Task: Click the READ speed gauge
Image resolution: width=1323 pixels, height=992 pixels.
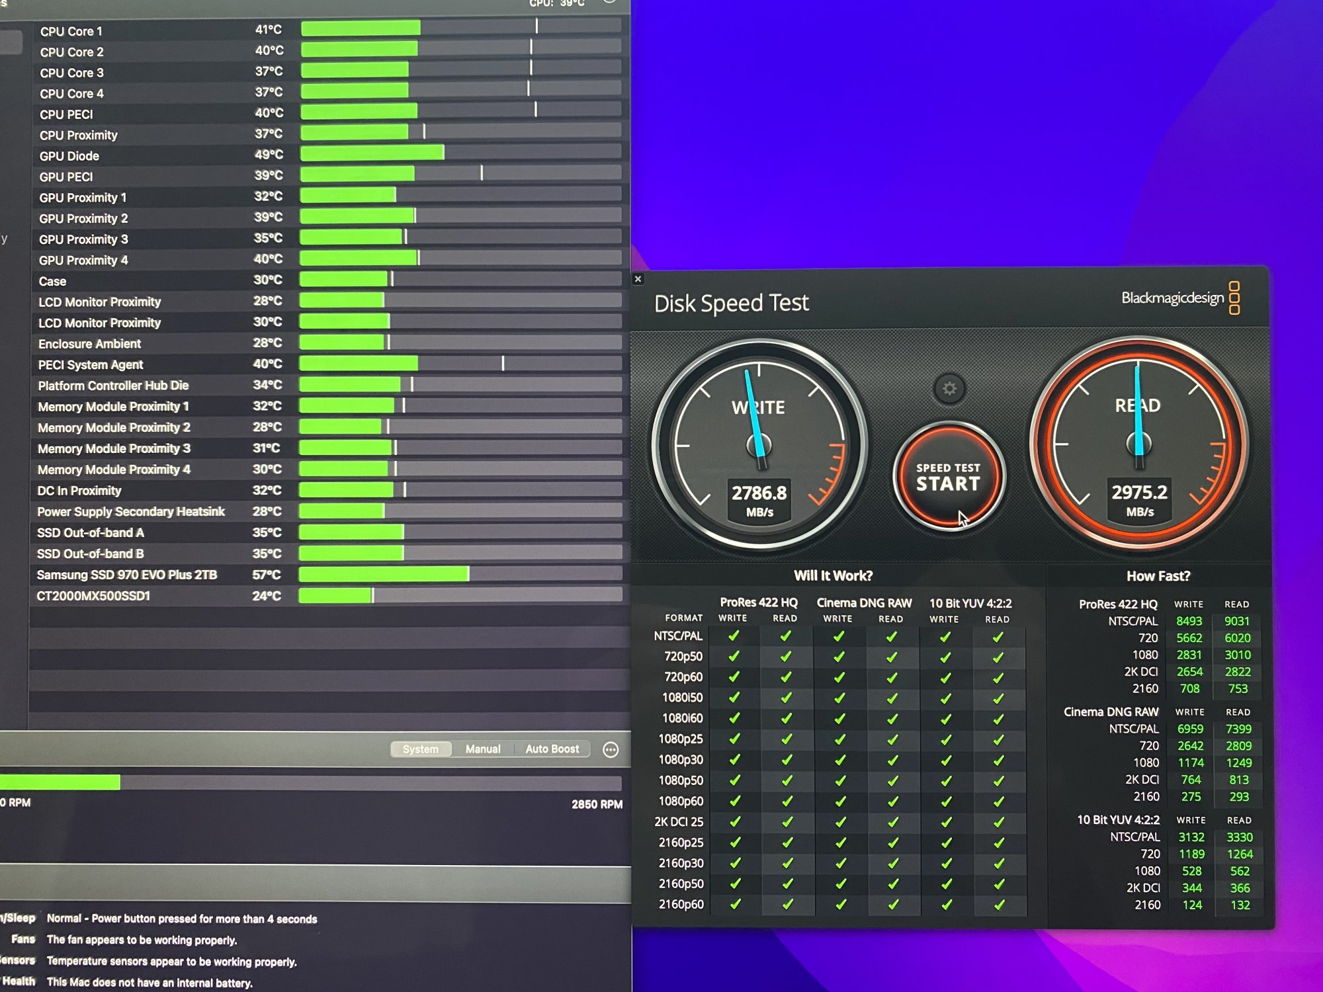Action: pos(1139,442)
